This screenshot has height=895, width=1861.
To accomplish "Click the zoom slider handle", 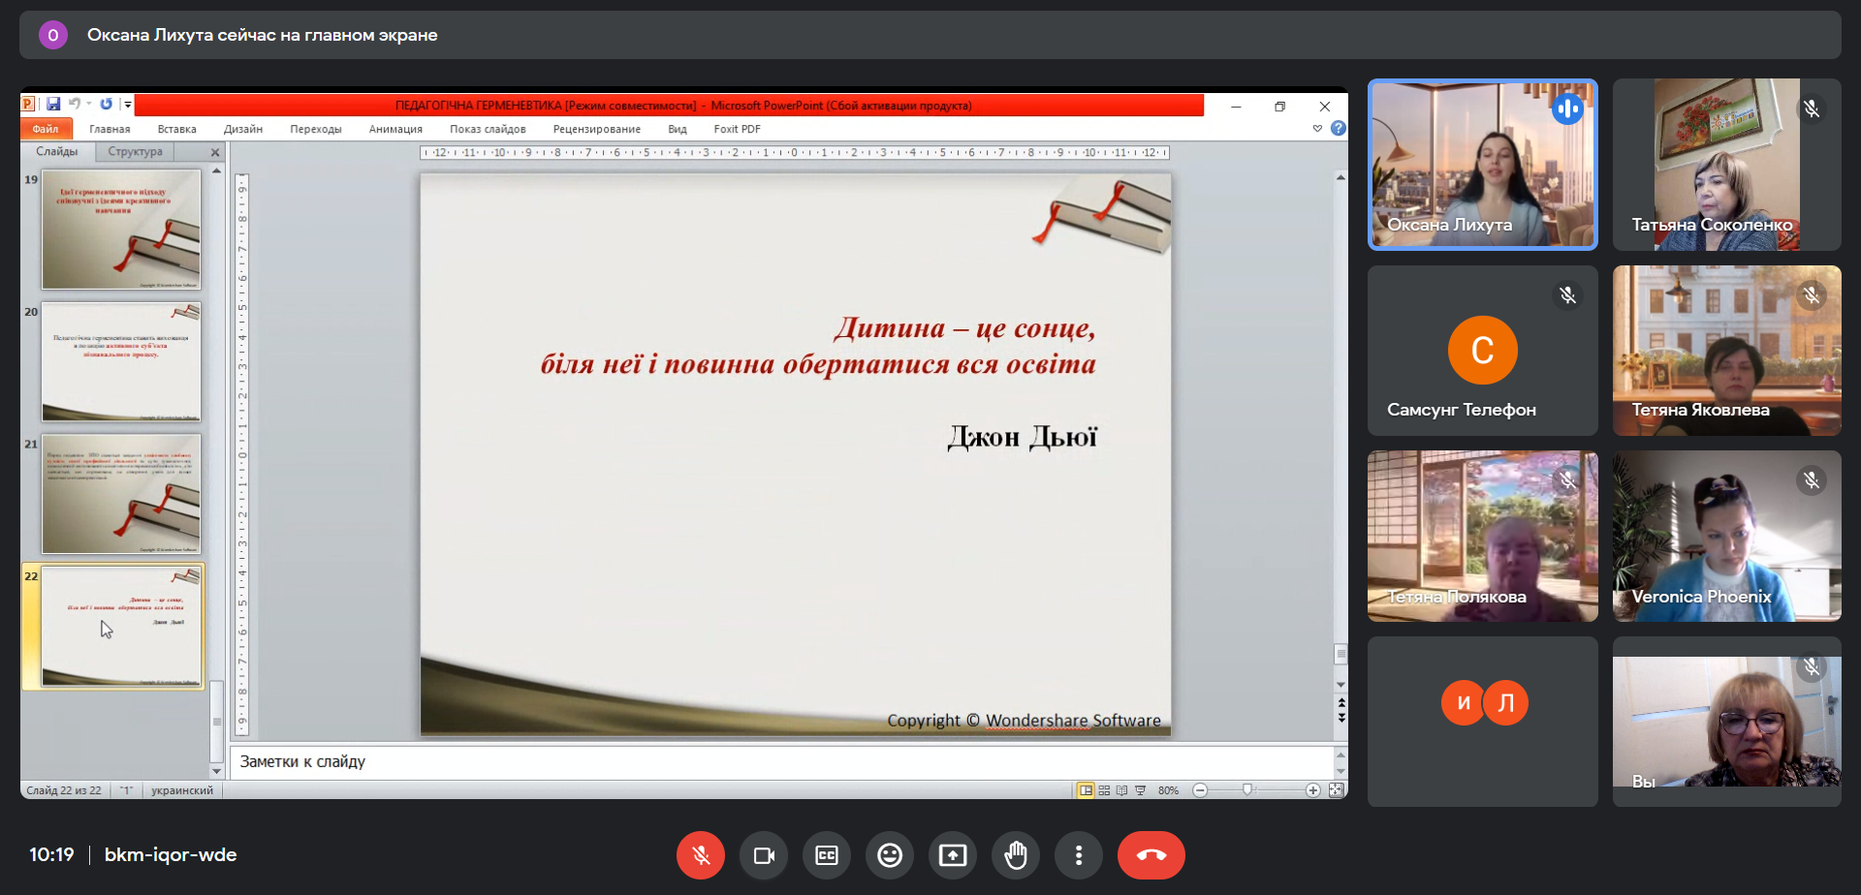I will coord(1247,790).
